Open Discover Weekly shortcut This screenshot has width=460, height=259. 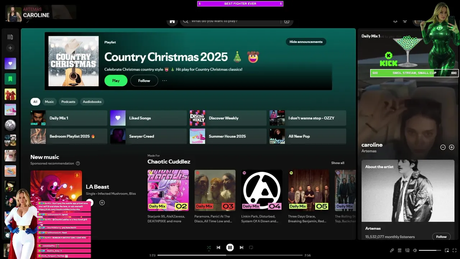tap(228, 118)
